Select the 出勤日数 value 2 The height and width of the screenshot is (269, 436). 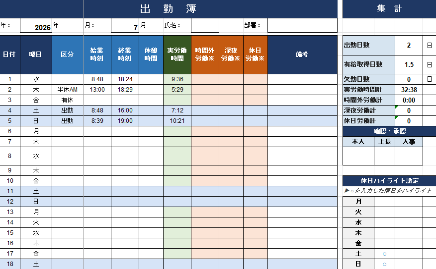[x=409, y=45]
